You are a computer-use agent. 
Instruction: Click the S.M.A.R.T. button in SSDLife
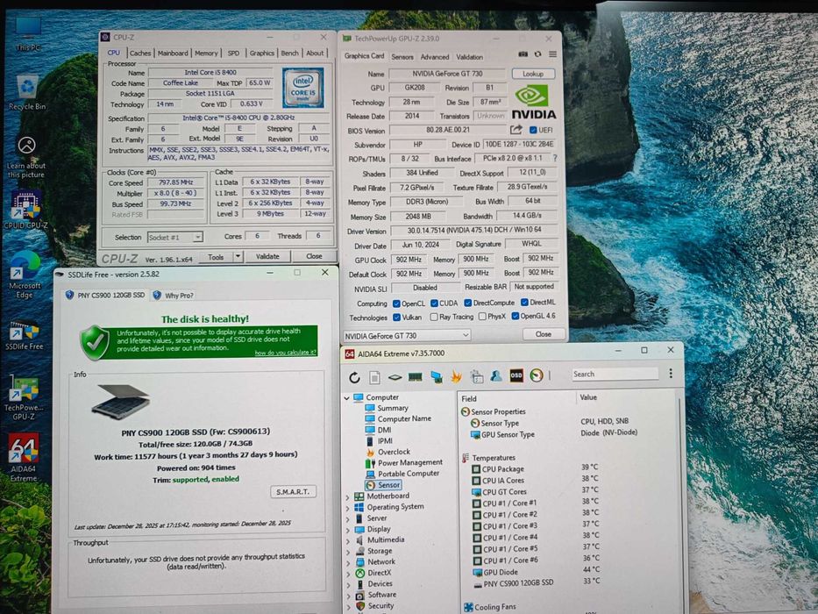click(x=293, y=492)
